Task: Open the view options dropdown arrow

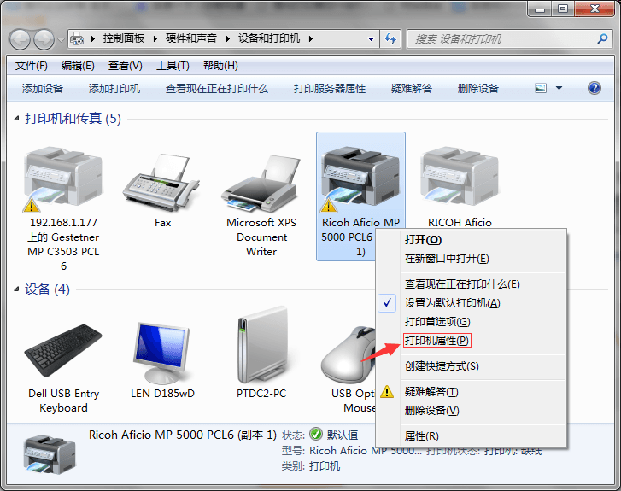Action: pyautogui.click(x=559, y=88)
